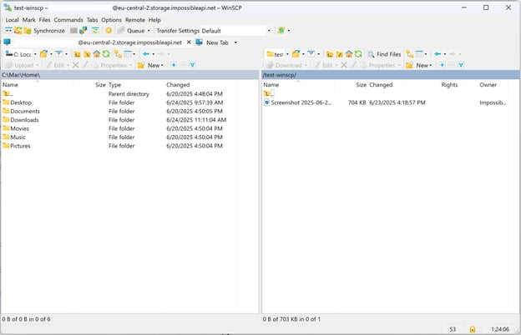Click the remote panel Select Files plus icon
This screenshot has width=521, height=335.
click(x=442, y=65)
